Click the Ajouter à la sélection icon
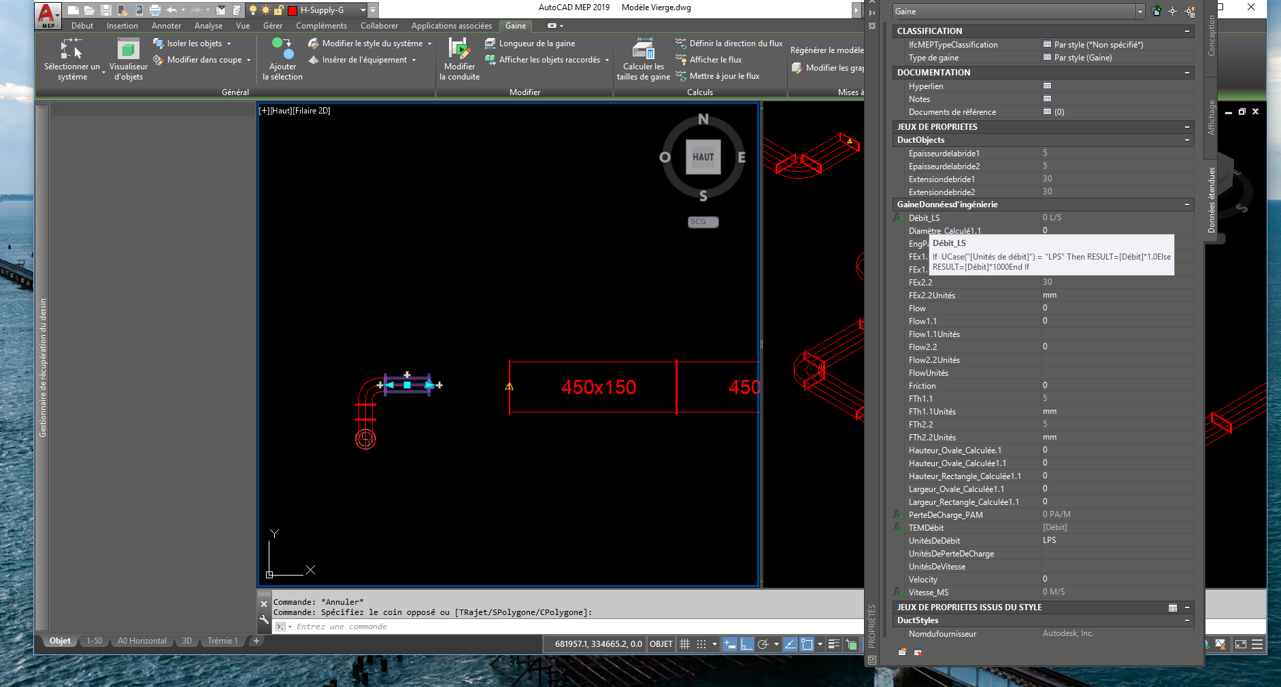This screenshot has height=687, width=1281. tap(282, 49)
